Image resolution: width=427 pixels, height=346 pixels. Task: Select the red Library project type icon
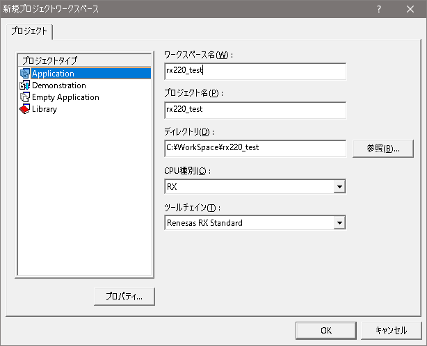pyautogui.click(x=25, y=109)
